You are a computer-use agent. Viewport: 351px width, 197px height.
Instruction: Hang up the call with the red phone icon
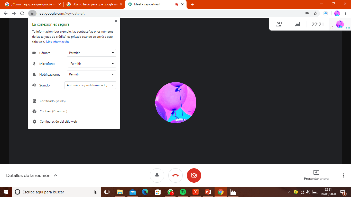(x=175, y=175)
